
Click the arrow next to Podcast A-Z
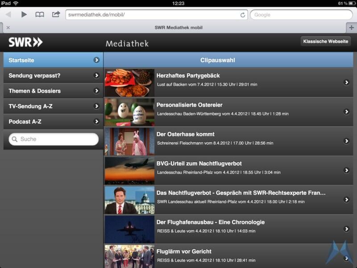point(96,121)
